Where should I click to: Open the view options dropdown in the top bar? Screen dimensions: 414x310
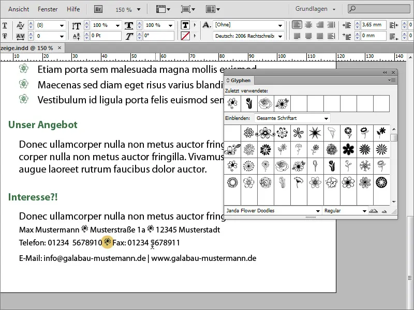pyautogui.click(x=162, y=9)
